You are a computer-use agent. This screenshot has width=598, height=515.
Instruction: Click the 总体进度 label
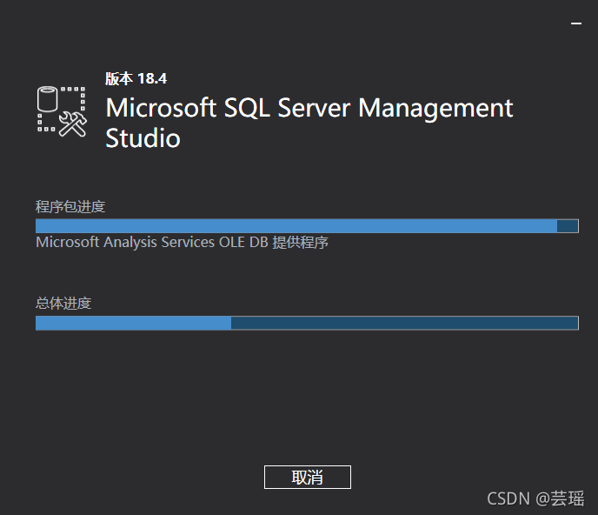pyautogui.click(x=63, y=304)
